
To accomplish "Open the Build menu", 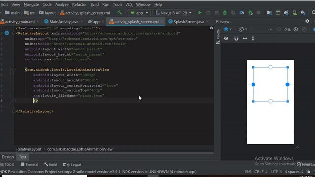I will point(94,4).
